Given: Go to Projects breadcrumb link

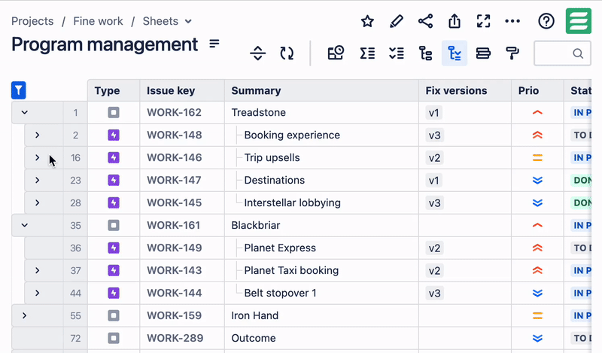Looking at the screenshot, I should (x=32, y=21).
